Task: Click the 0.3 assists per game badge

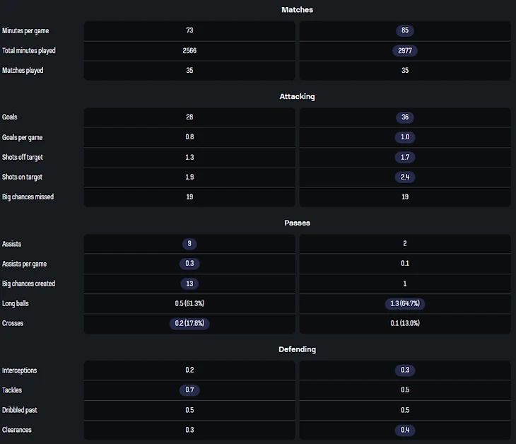Action: click(x=189, y=264)
